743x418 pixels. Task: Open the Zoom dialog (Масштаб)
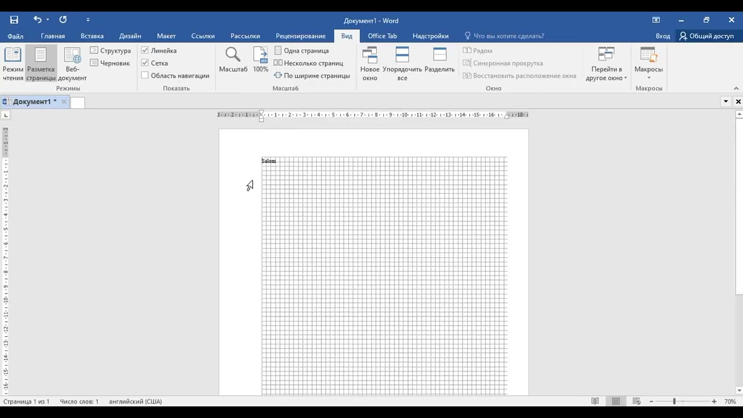[x=233, y=60]
